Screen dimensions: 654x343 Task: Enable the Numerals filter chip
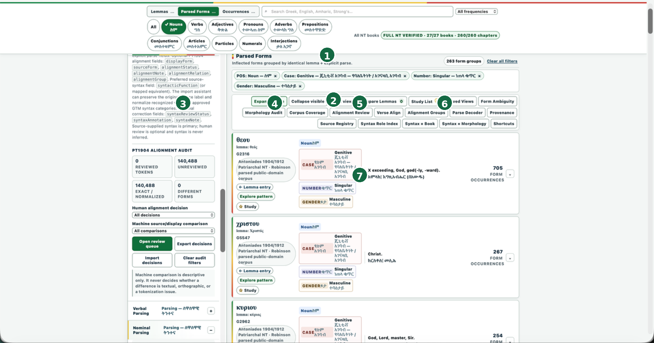(x=252, y=43)
